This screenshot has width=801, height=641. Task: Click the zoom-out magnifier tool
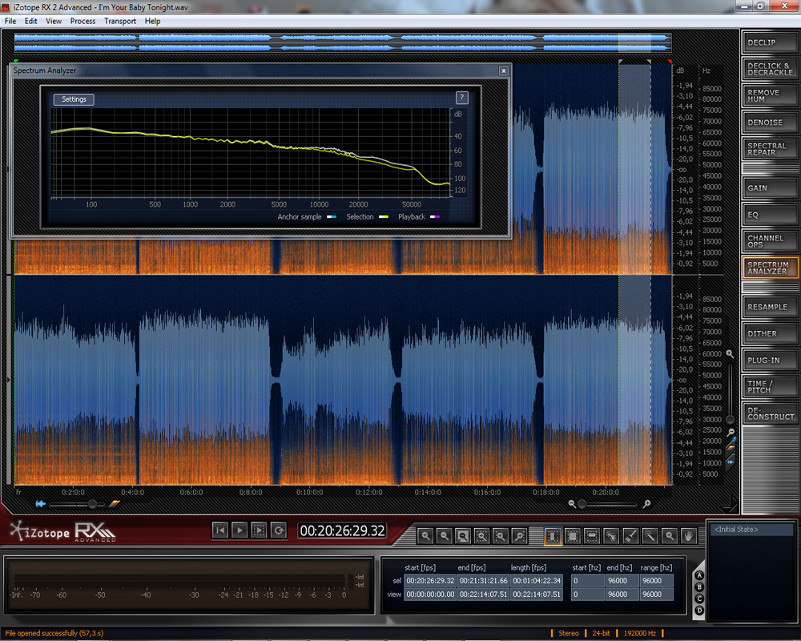(445, 536)
